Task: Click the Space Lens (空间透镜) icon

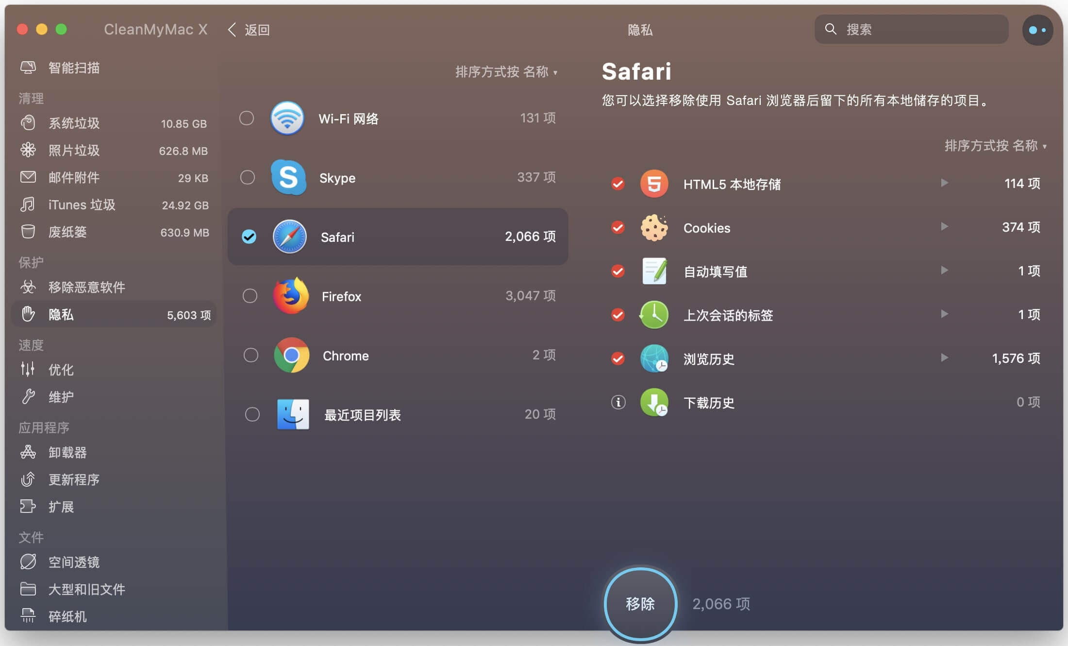Action: 28,562
